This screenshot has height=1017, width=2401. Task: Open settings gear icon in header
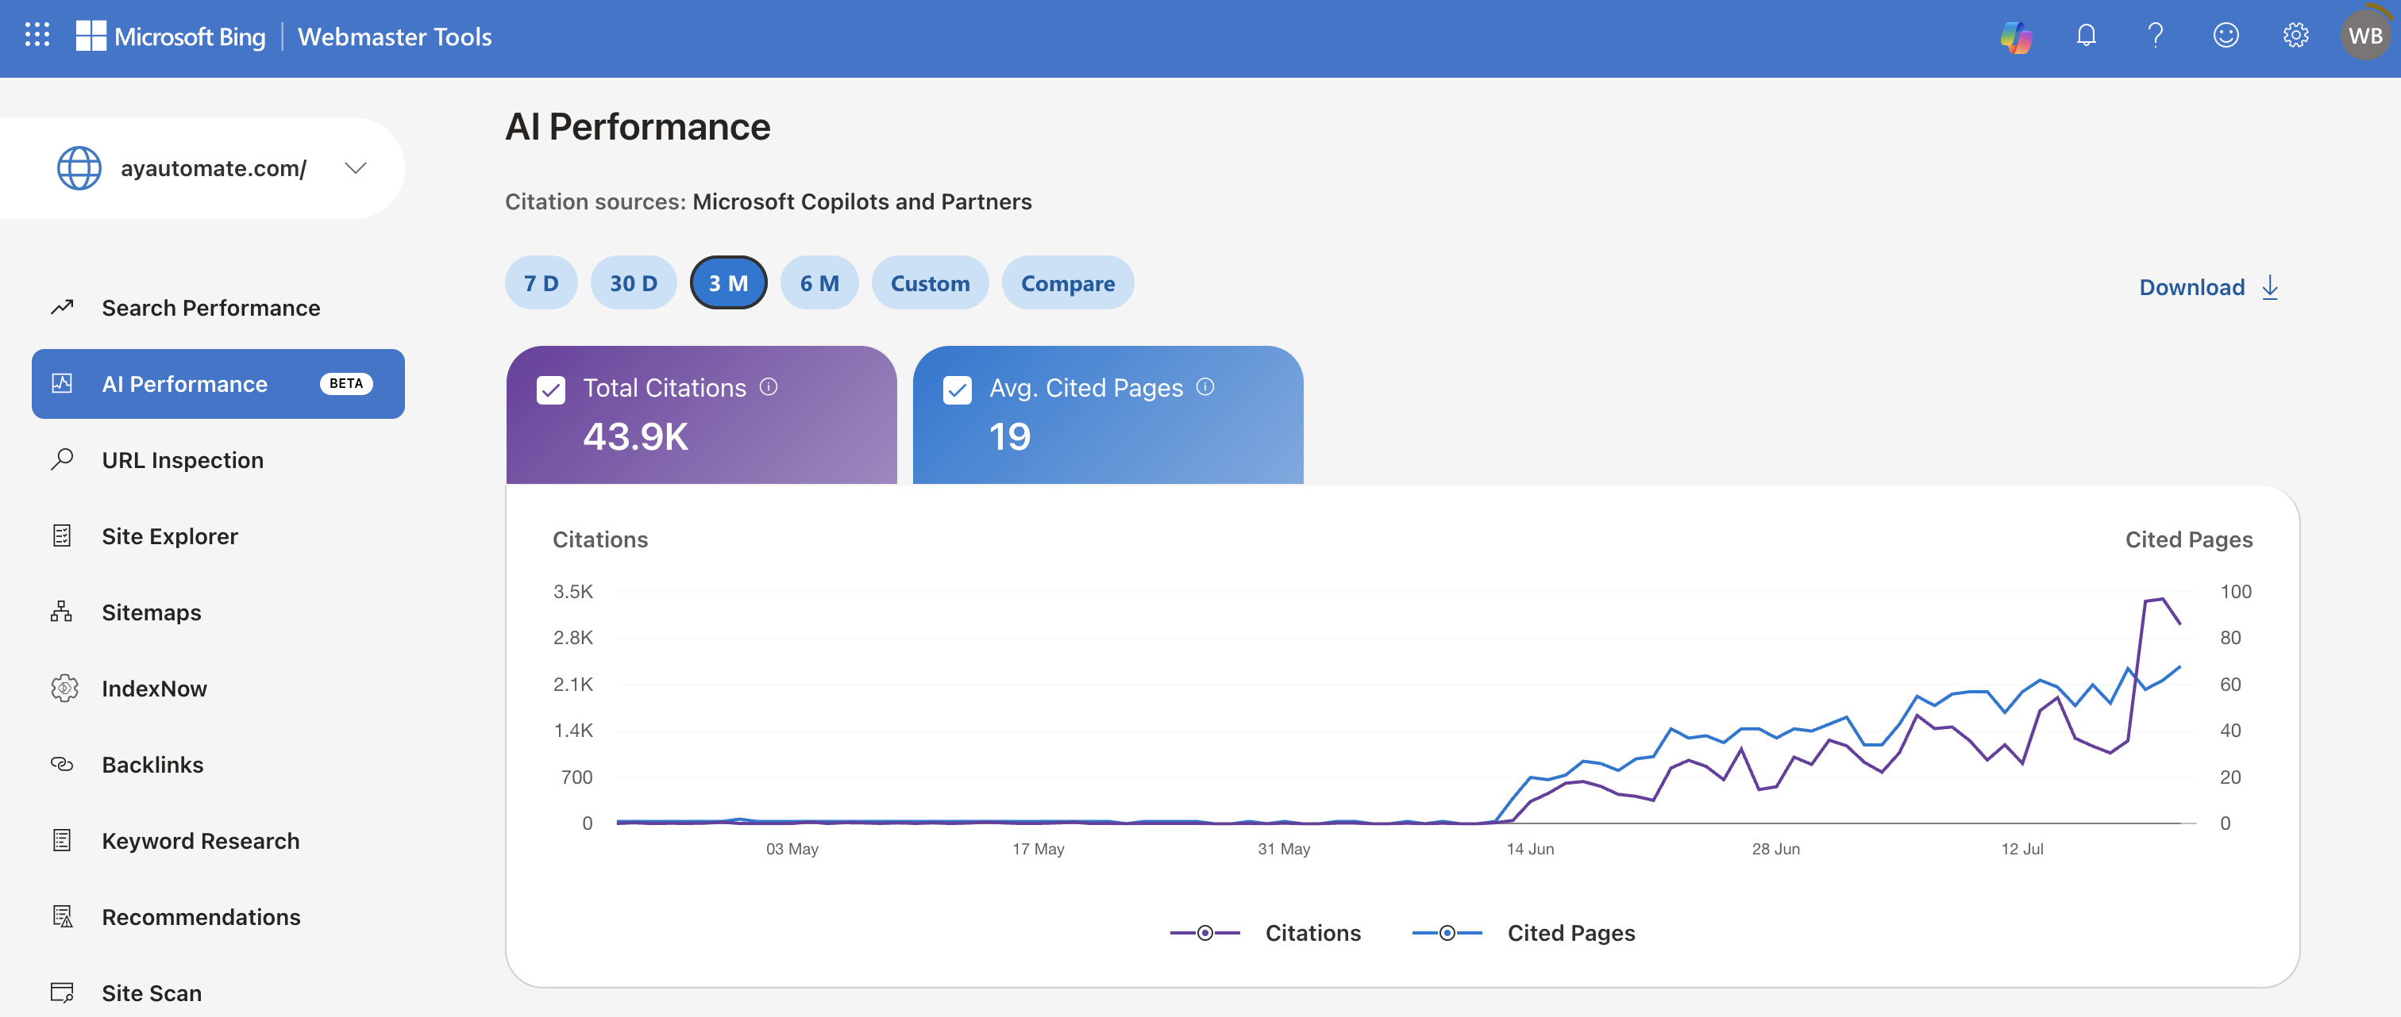pyautogui.click(x=2295, y=36)
